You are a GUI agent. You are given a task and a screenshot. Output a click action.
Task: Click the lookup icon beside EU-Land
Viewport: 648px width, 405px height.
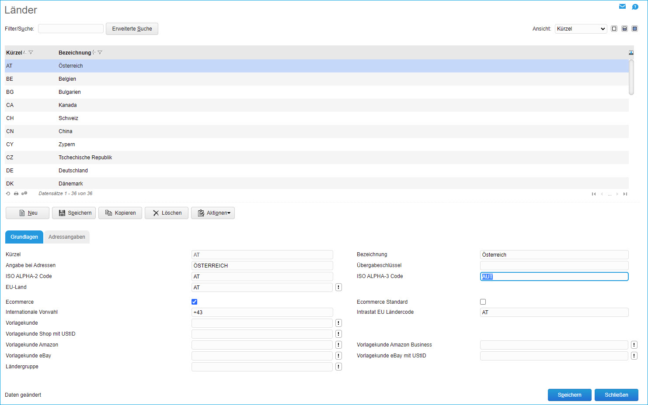tap(338, 287)
